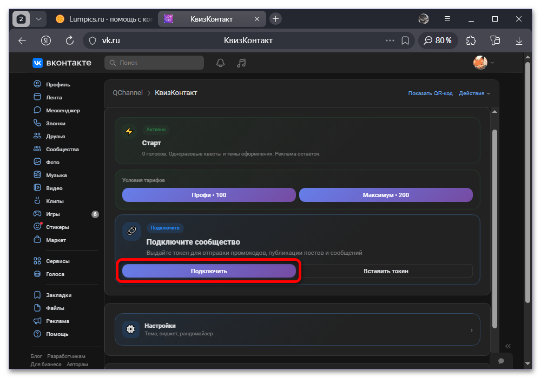Open the Блог footer link
The width and height of the screenshot is (541, 378).
(x=36, y=356)
